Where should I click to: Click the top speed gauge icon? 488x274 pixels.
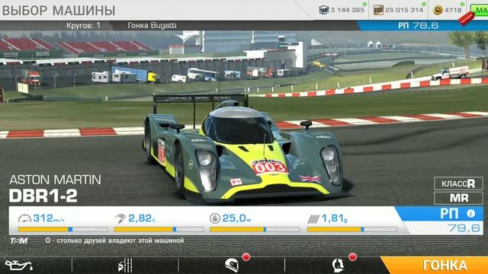[x=24, y=218]
